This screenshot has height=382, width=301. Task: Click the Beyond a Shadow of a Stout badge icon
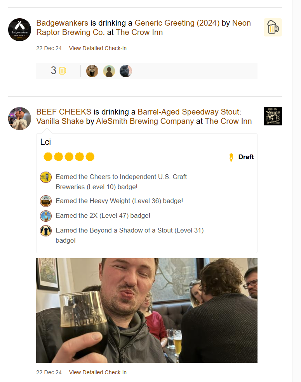click(46, 231)
